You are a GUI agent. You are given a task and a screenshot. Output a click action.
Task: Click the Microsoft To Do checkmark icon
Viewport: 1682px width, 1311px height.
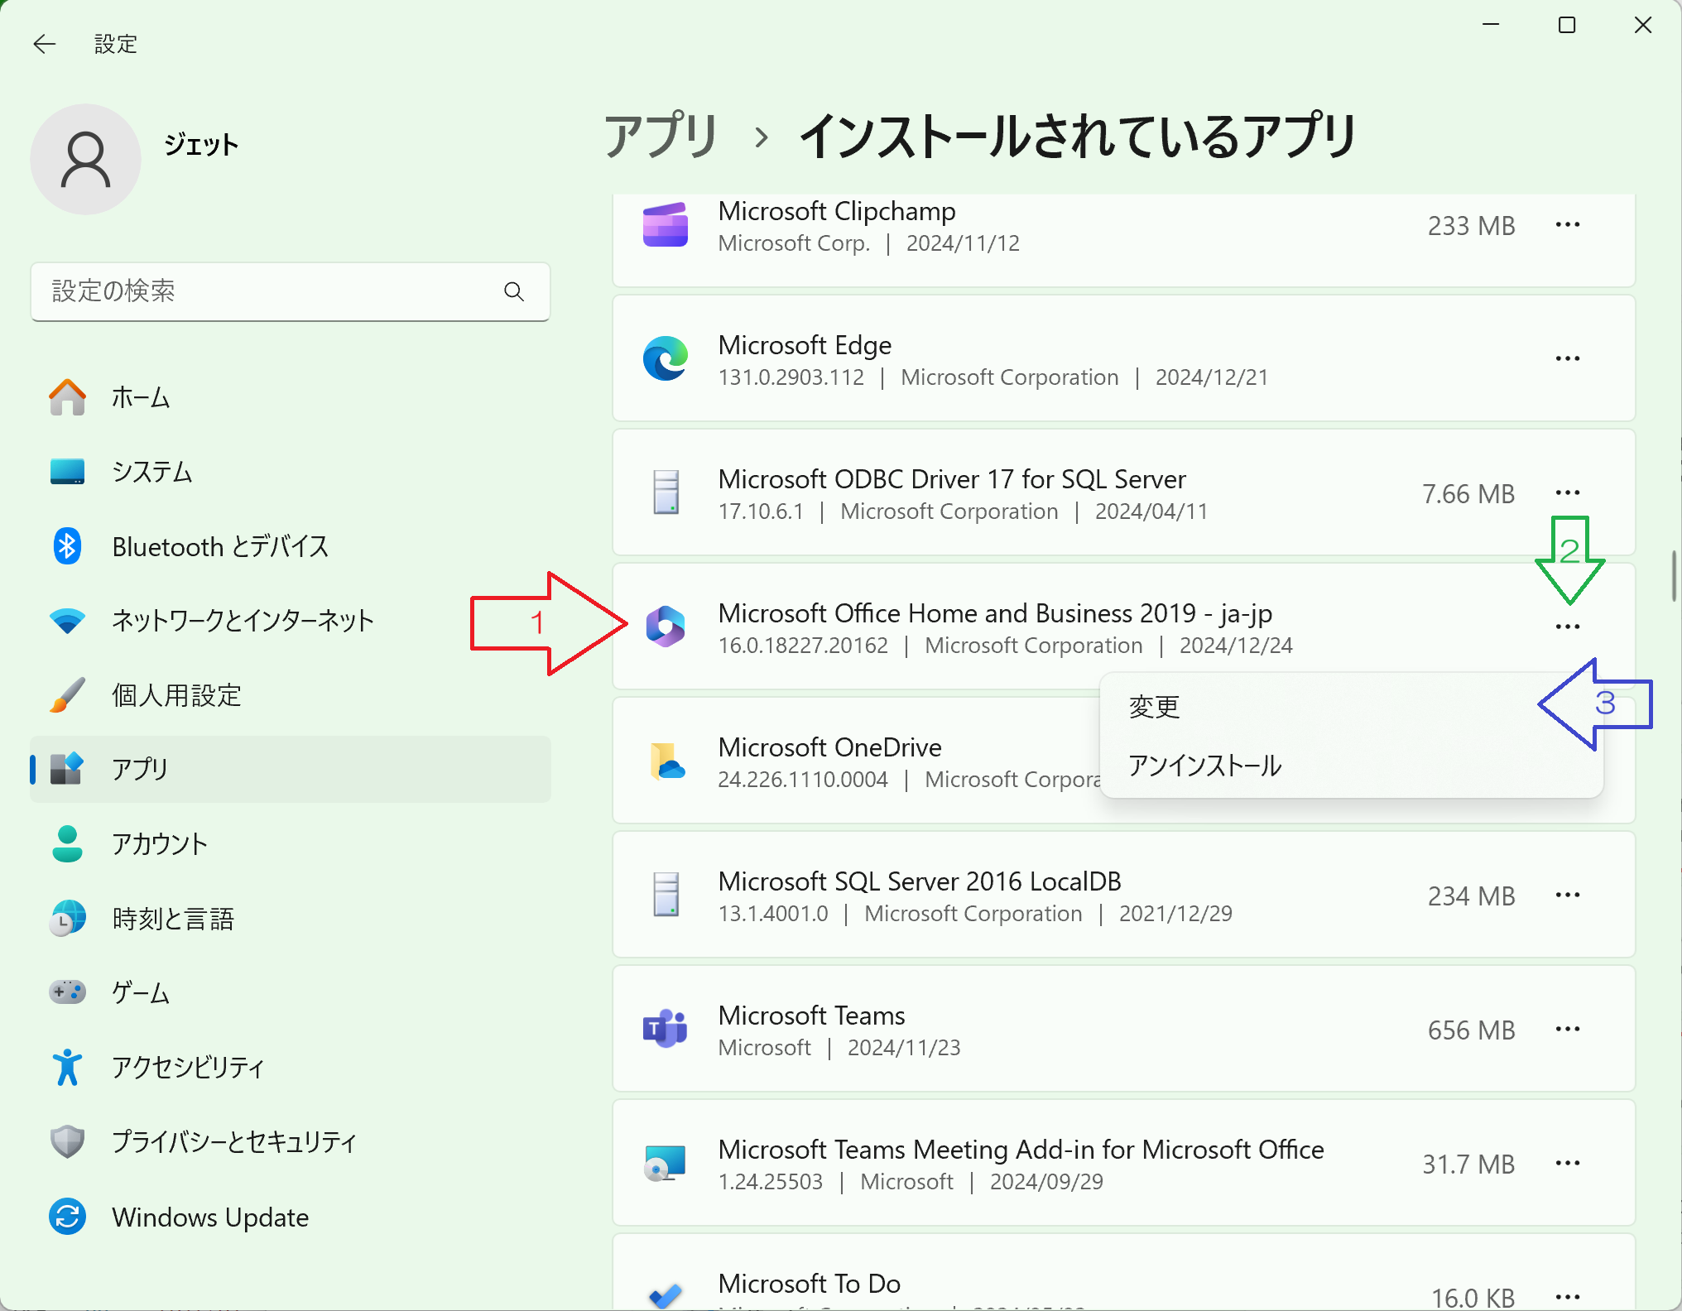666,1296
